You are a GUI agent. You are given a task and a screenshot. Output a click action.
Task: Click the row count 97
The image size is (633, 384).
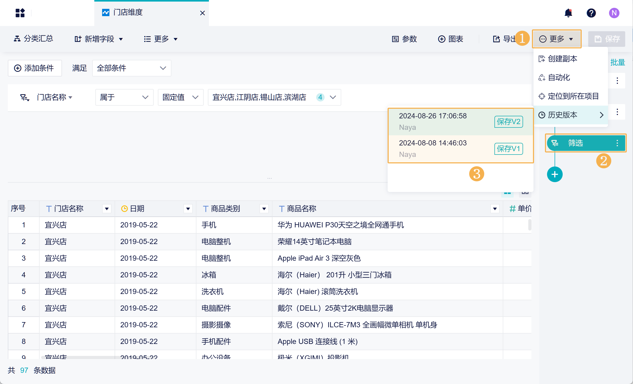(24, 370)
